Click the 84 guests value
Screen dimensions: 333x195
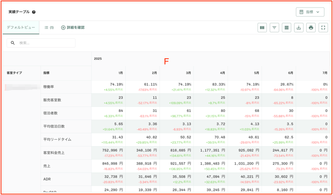pos(121,111)
